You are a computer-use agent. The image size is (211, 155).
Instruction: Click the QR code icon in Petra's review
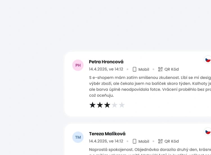[x=160, y=69]
